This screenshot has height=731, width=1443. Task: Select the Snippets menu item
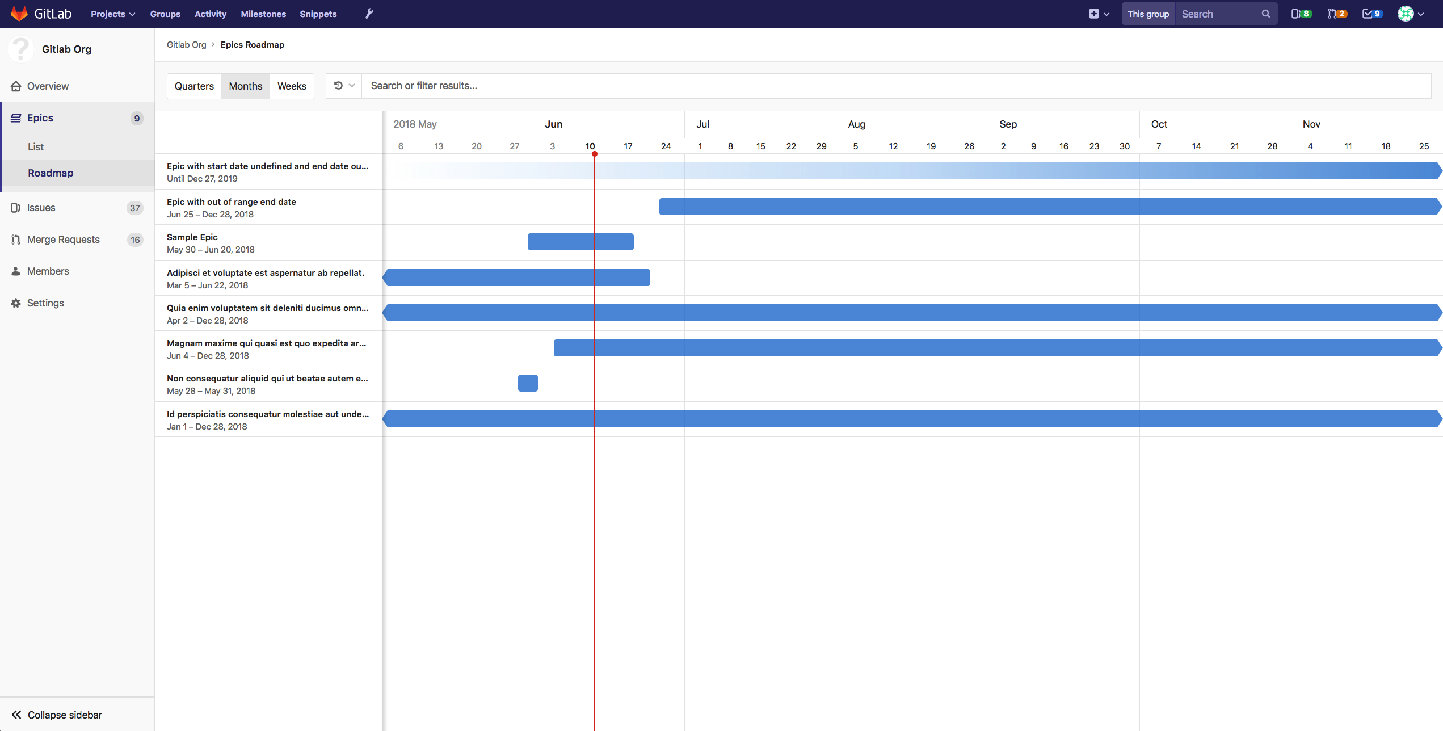point(318,14)
